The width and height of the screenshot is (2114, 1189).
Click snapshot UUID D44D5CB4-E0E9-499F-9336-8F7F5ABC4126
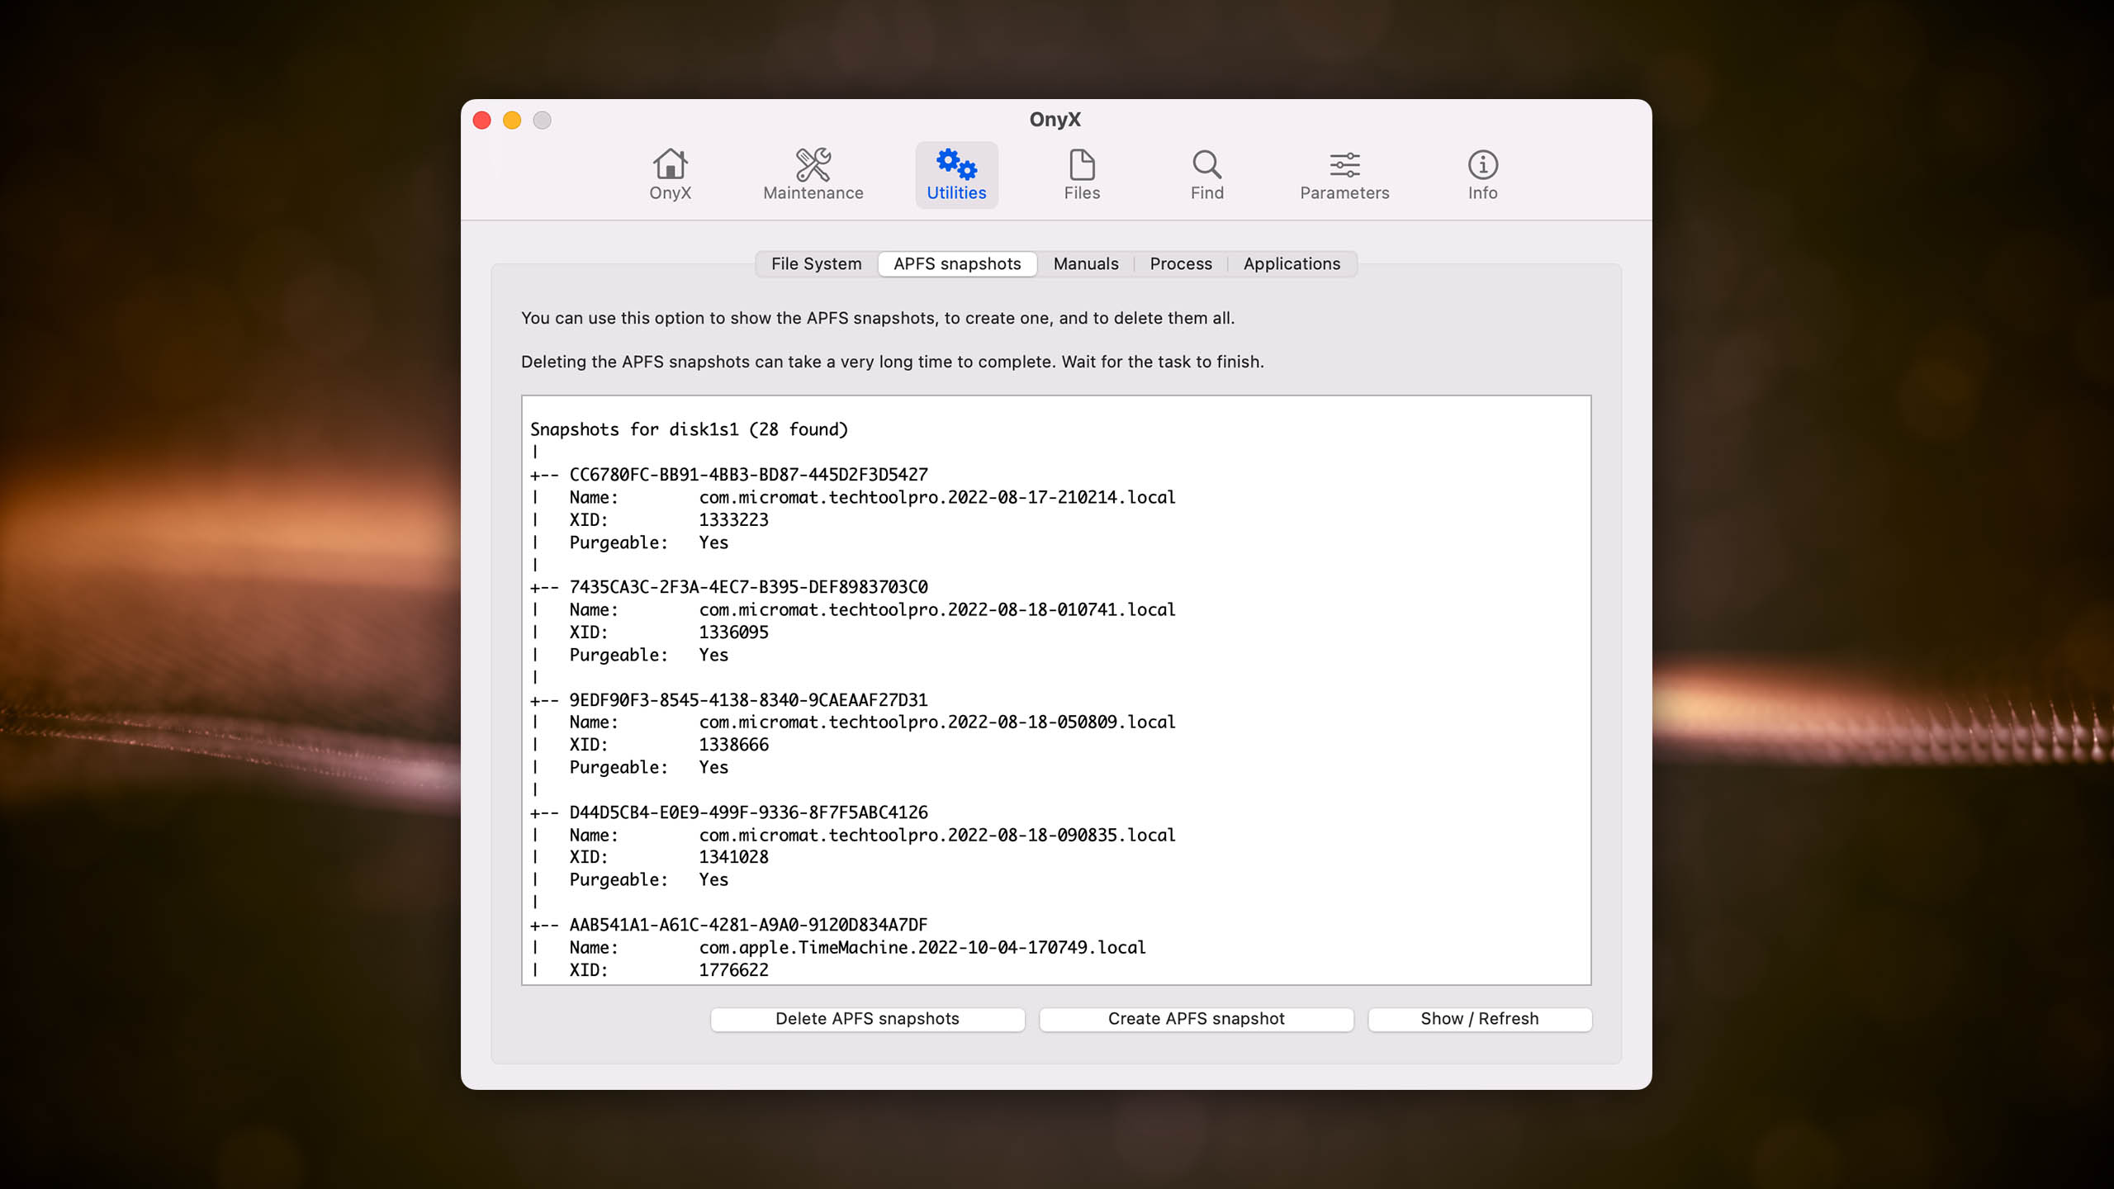coord(748,812)
